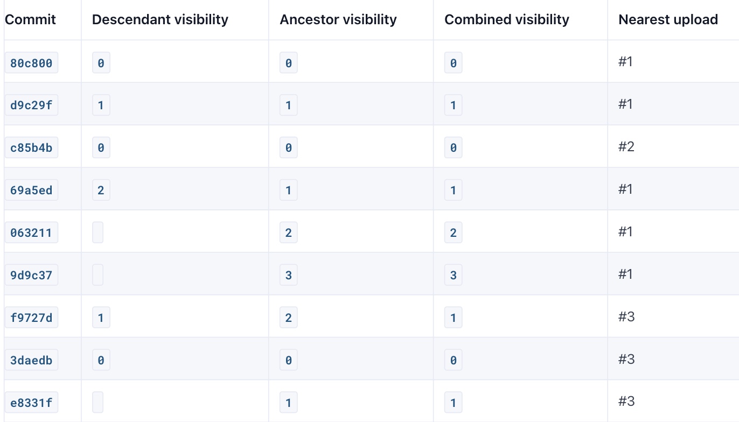This screenshot has width=739, height=422.
Task: Click commit hash f9727d
Action: pyautogui.click(x=31, y=318)
